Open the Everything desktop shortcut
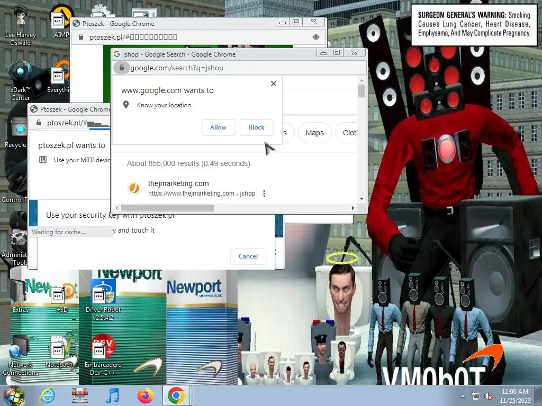 coord(58,78)
